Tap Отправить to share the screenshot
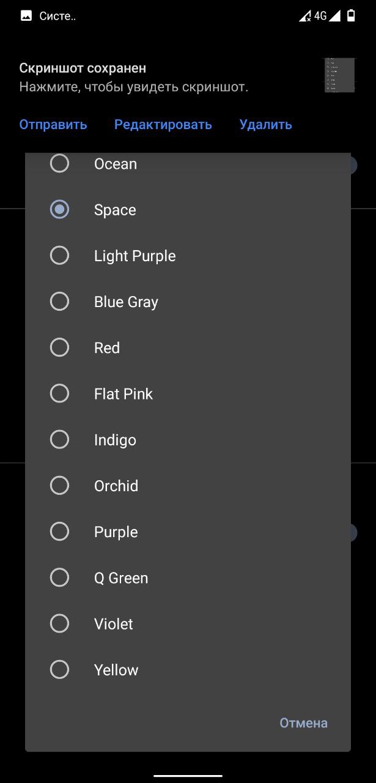The width and height of the screenshot is (376, 783). pyautogui.click(x=53, y=125)
